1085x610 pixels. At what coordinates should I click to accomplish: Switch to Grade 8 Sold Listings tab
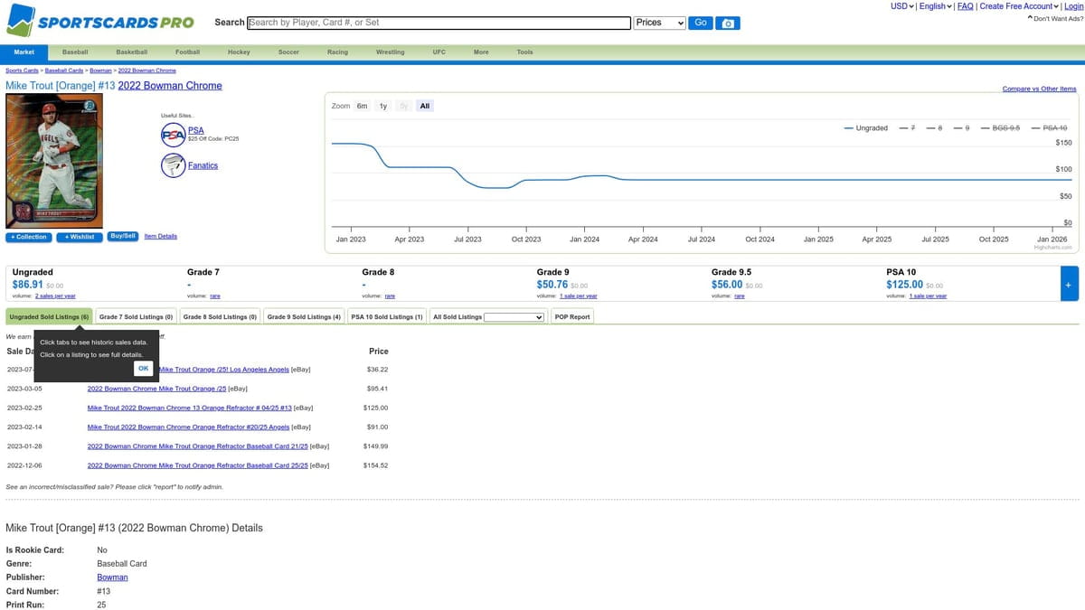click(x=221, y=317)
